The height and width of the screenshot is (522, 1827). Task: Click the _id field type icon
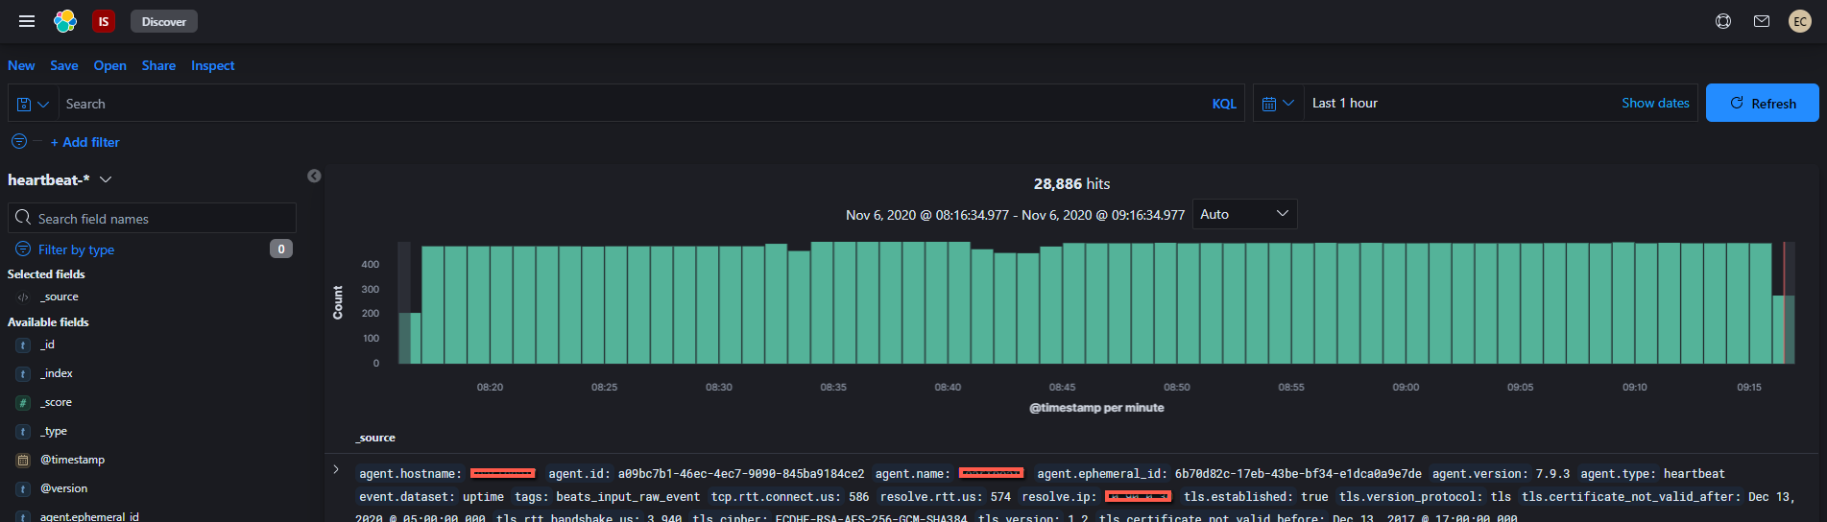coord(23,344)
